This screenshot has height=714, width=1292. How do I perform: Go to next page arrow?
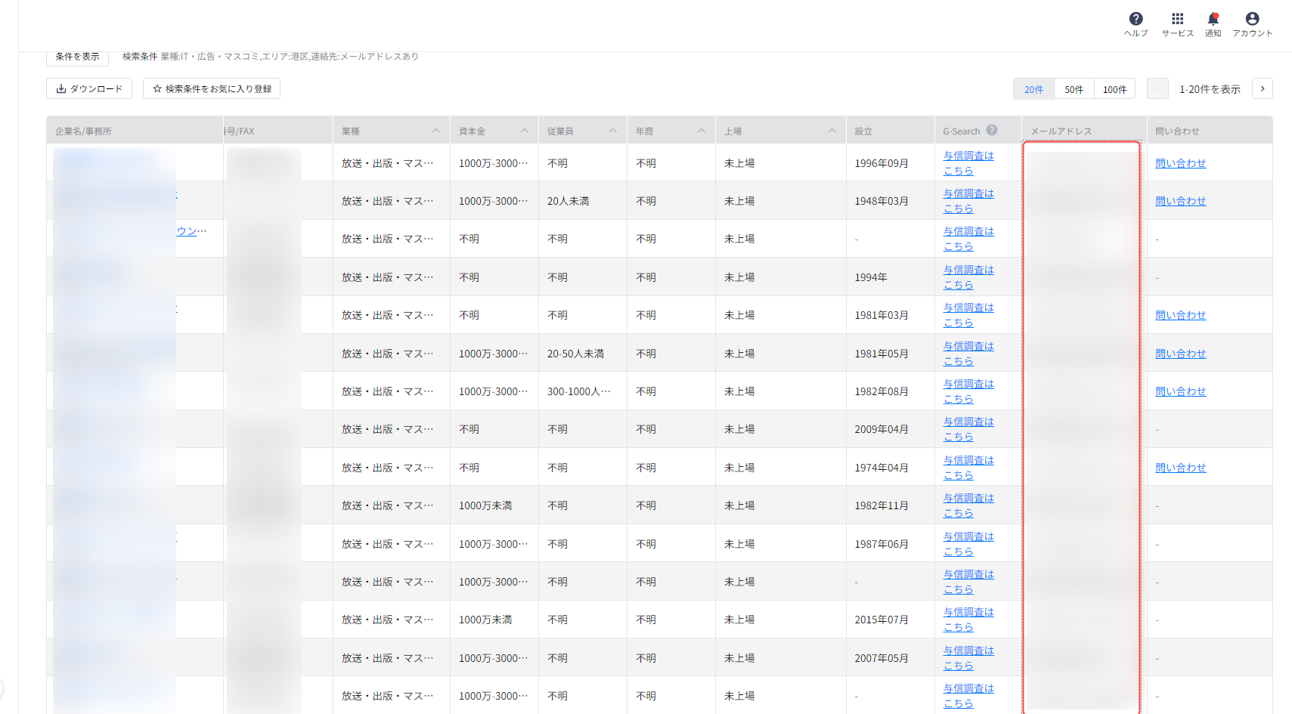tap(1262, 88)
